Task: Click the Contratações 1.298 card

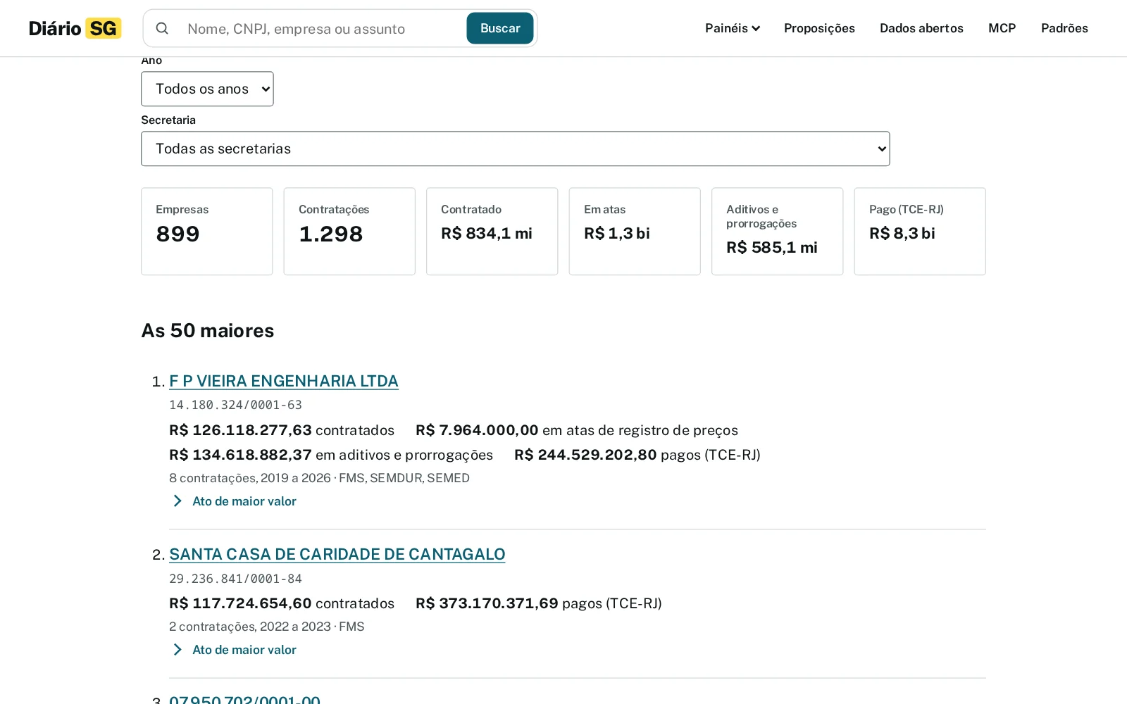Action: coord(349,231)
